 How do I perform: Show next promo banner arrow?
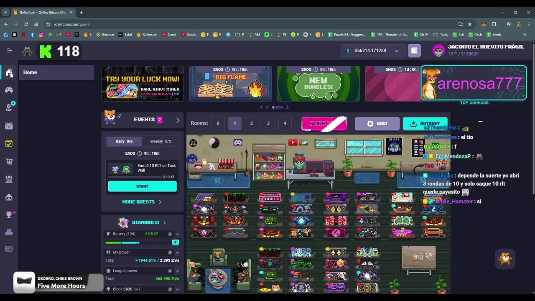point(287,107)
